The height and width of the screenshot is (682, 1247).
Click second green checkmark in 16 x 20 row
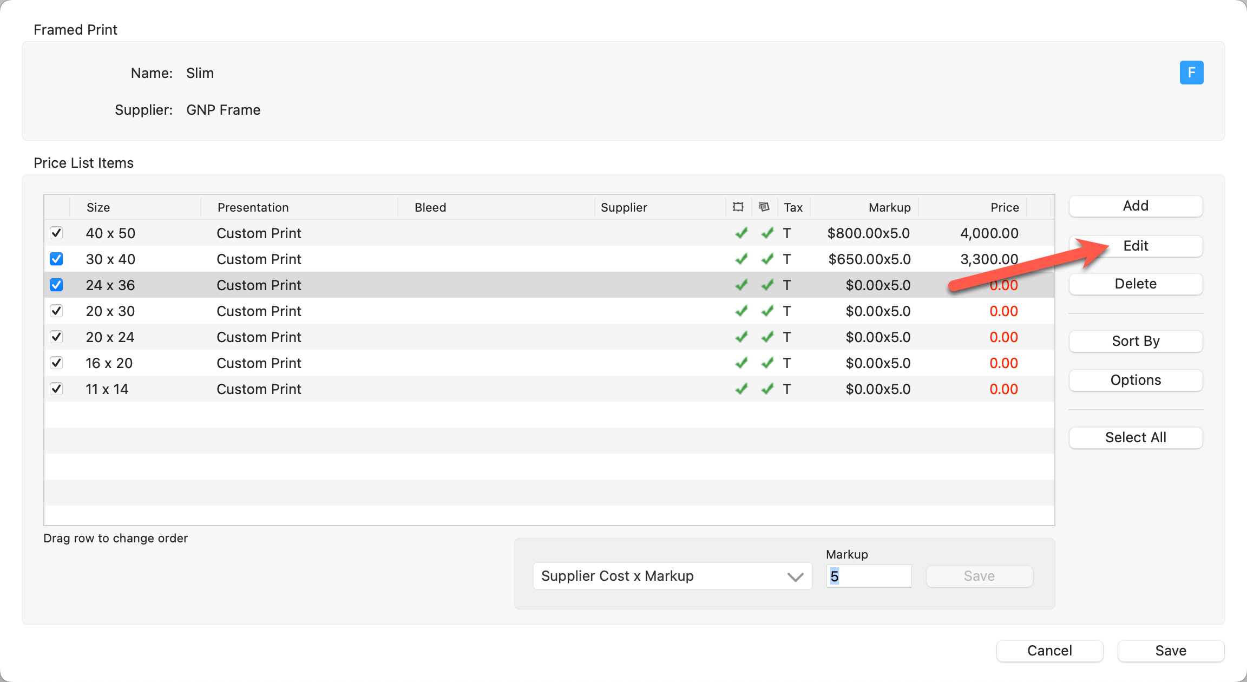767,363
